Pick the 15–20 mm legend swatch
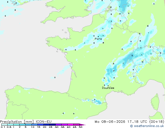Screen dimensions: 165x128 point(40,125)
